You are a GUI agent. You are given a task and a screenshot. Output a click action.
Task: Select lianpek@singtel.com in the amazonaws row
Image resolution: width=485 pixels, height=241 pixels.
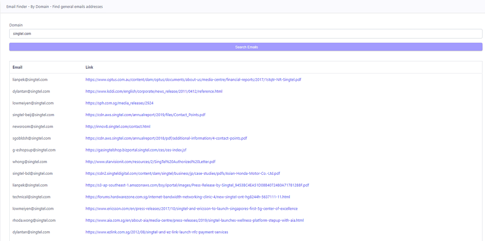tap(30, 185)
